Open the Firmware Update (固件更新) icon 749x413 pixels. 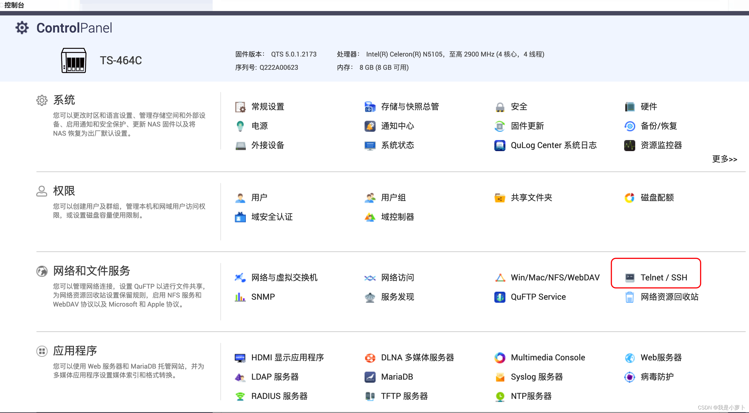coord(500,126)
